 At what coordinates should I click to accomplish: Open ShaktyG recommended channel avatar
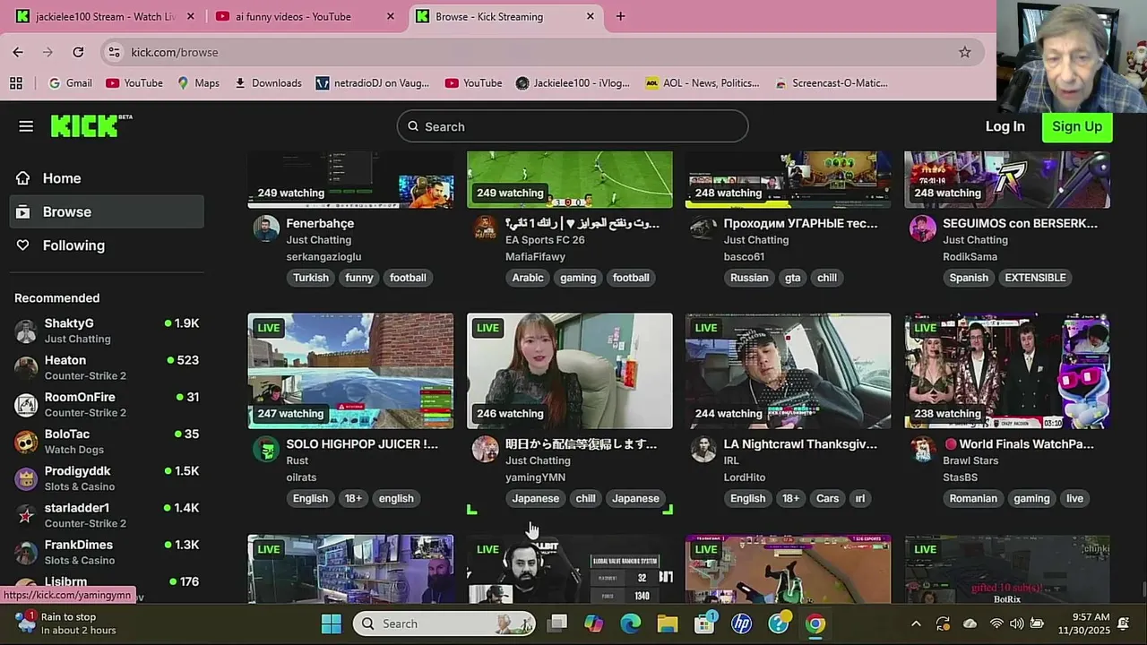[26, 331]
